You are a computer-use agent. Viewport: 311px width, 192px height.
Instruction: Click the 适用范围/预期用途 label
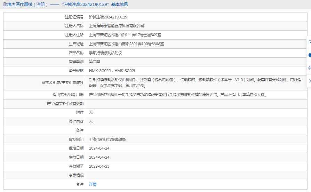pyautogui.click(x=68, y=95)
